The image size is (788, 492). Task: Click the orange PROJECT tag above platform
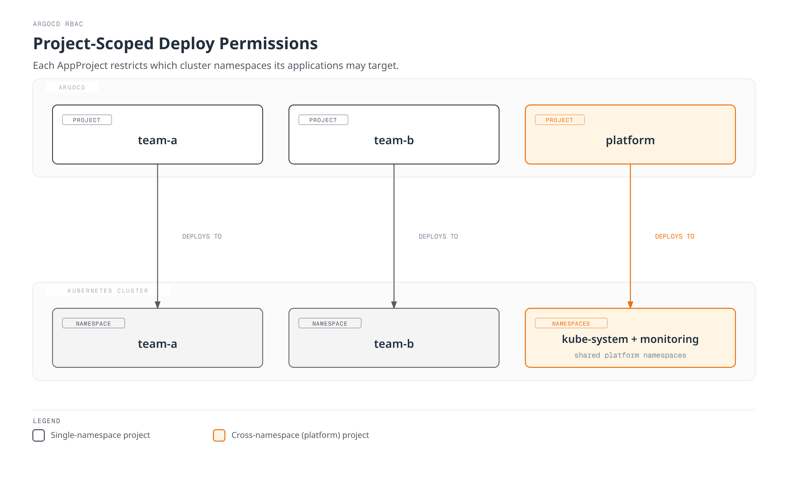click(560, 120)
